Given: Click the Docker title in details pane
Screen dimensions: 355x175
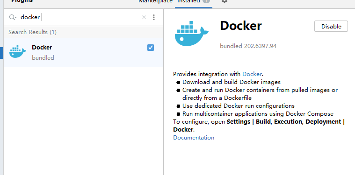Looking at the screenshot, I should [x=241, y=26].
